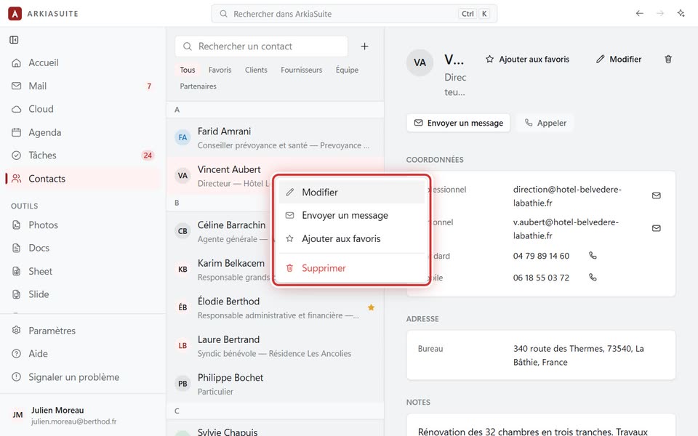Delete contact using the trash icon in header
This screenshot has height=436, width=698.
[668, 59]
